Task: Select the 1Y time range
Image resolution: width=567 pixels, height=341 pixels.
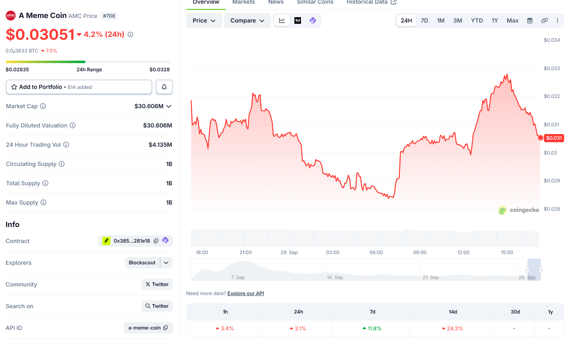Action: (x=495, y=20)
